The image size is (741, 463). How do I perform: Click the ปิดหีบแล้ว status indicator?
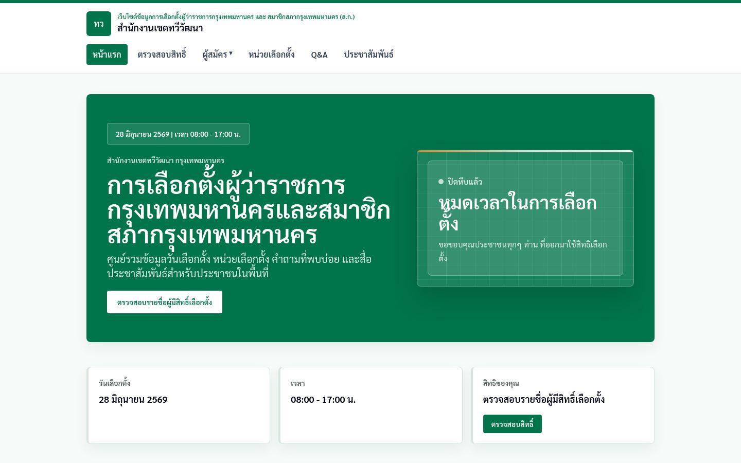click(x=461, y=182)
